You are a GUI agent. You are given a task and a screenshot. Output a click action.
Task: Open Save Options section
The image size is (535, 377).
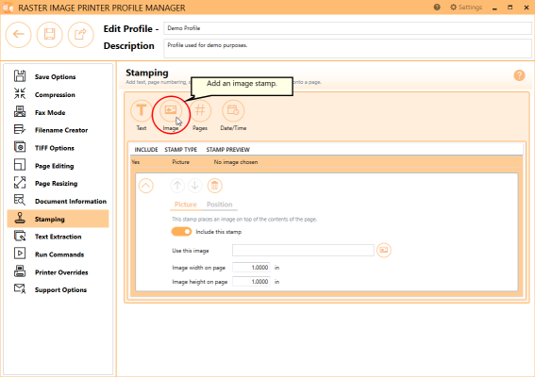tap(58, 76)
